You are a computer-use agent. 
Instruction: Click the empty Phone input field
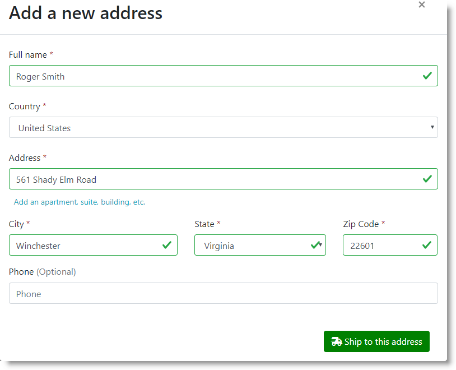(x=224, y=293)
